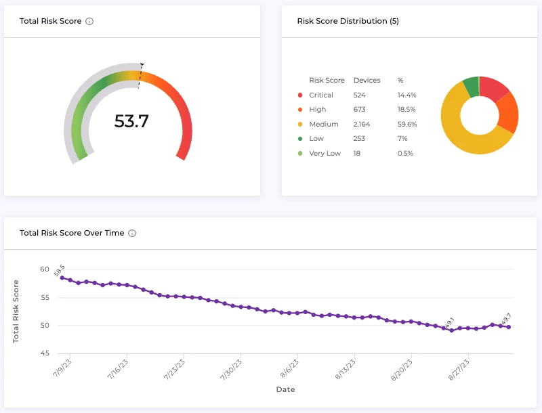Click the info icon beside Total Risk Score
This screenshot has width=542, height=413.
click(89, 22)
